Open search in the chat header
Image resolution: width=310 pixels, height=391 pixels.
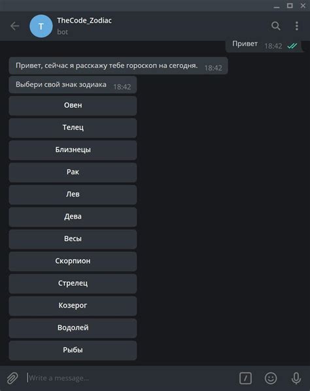pos(276,26)
